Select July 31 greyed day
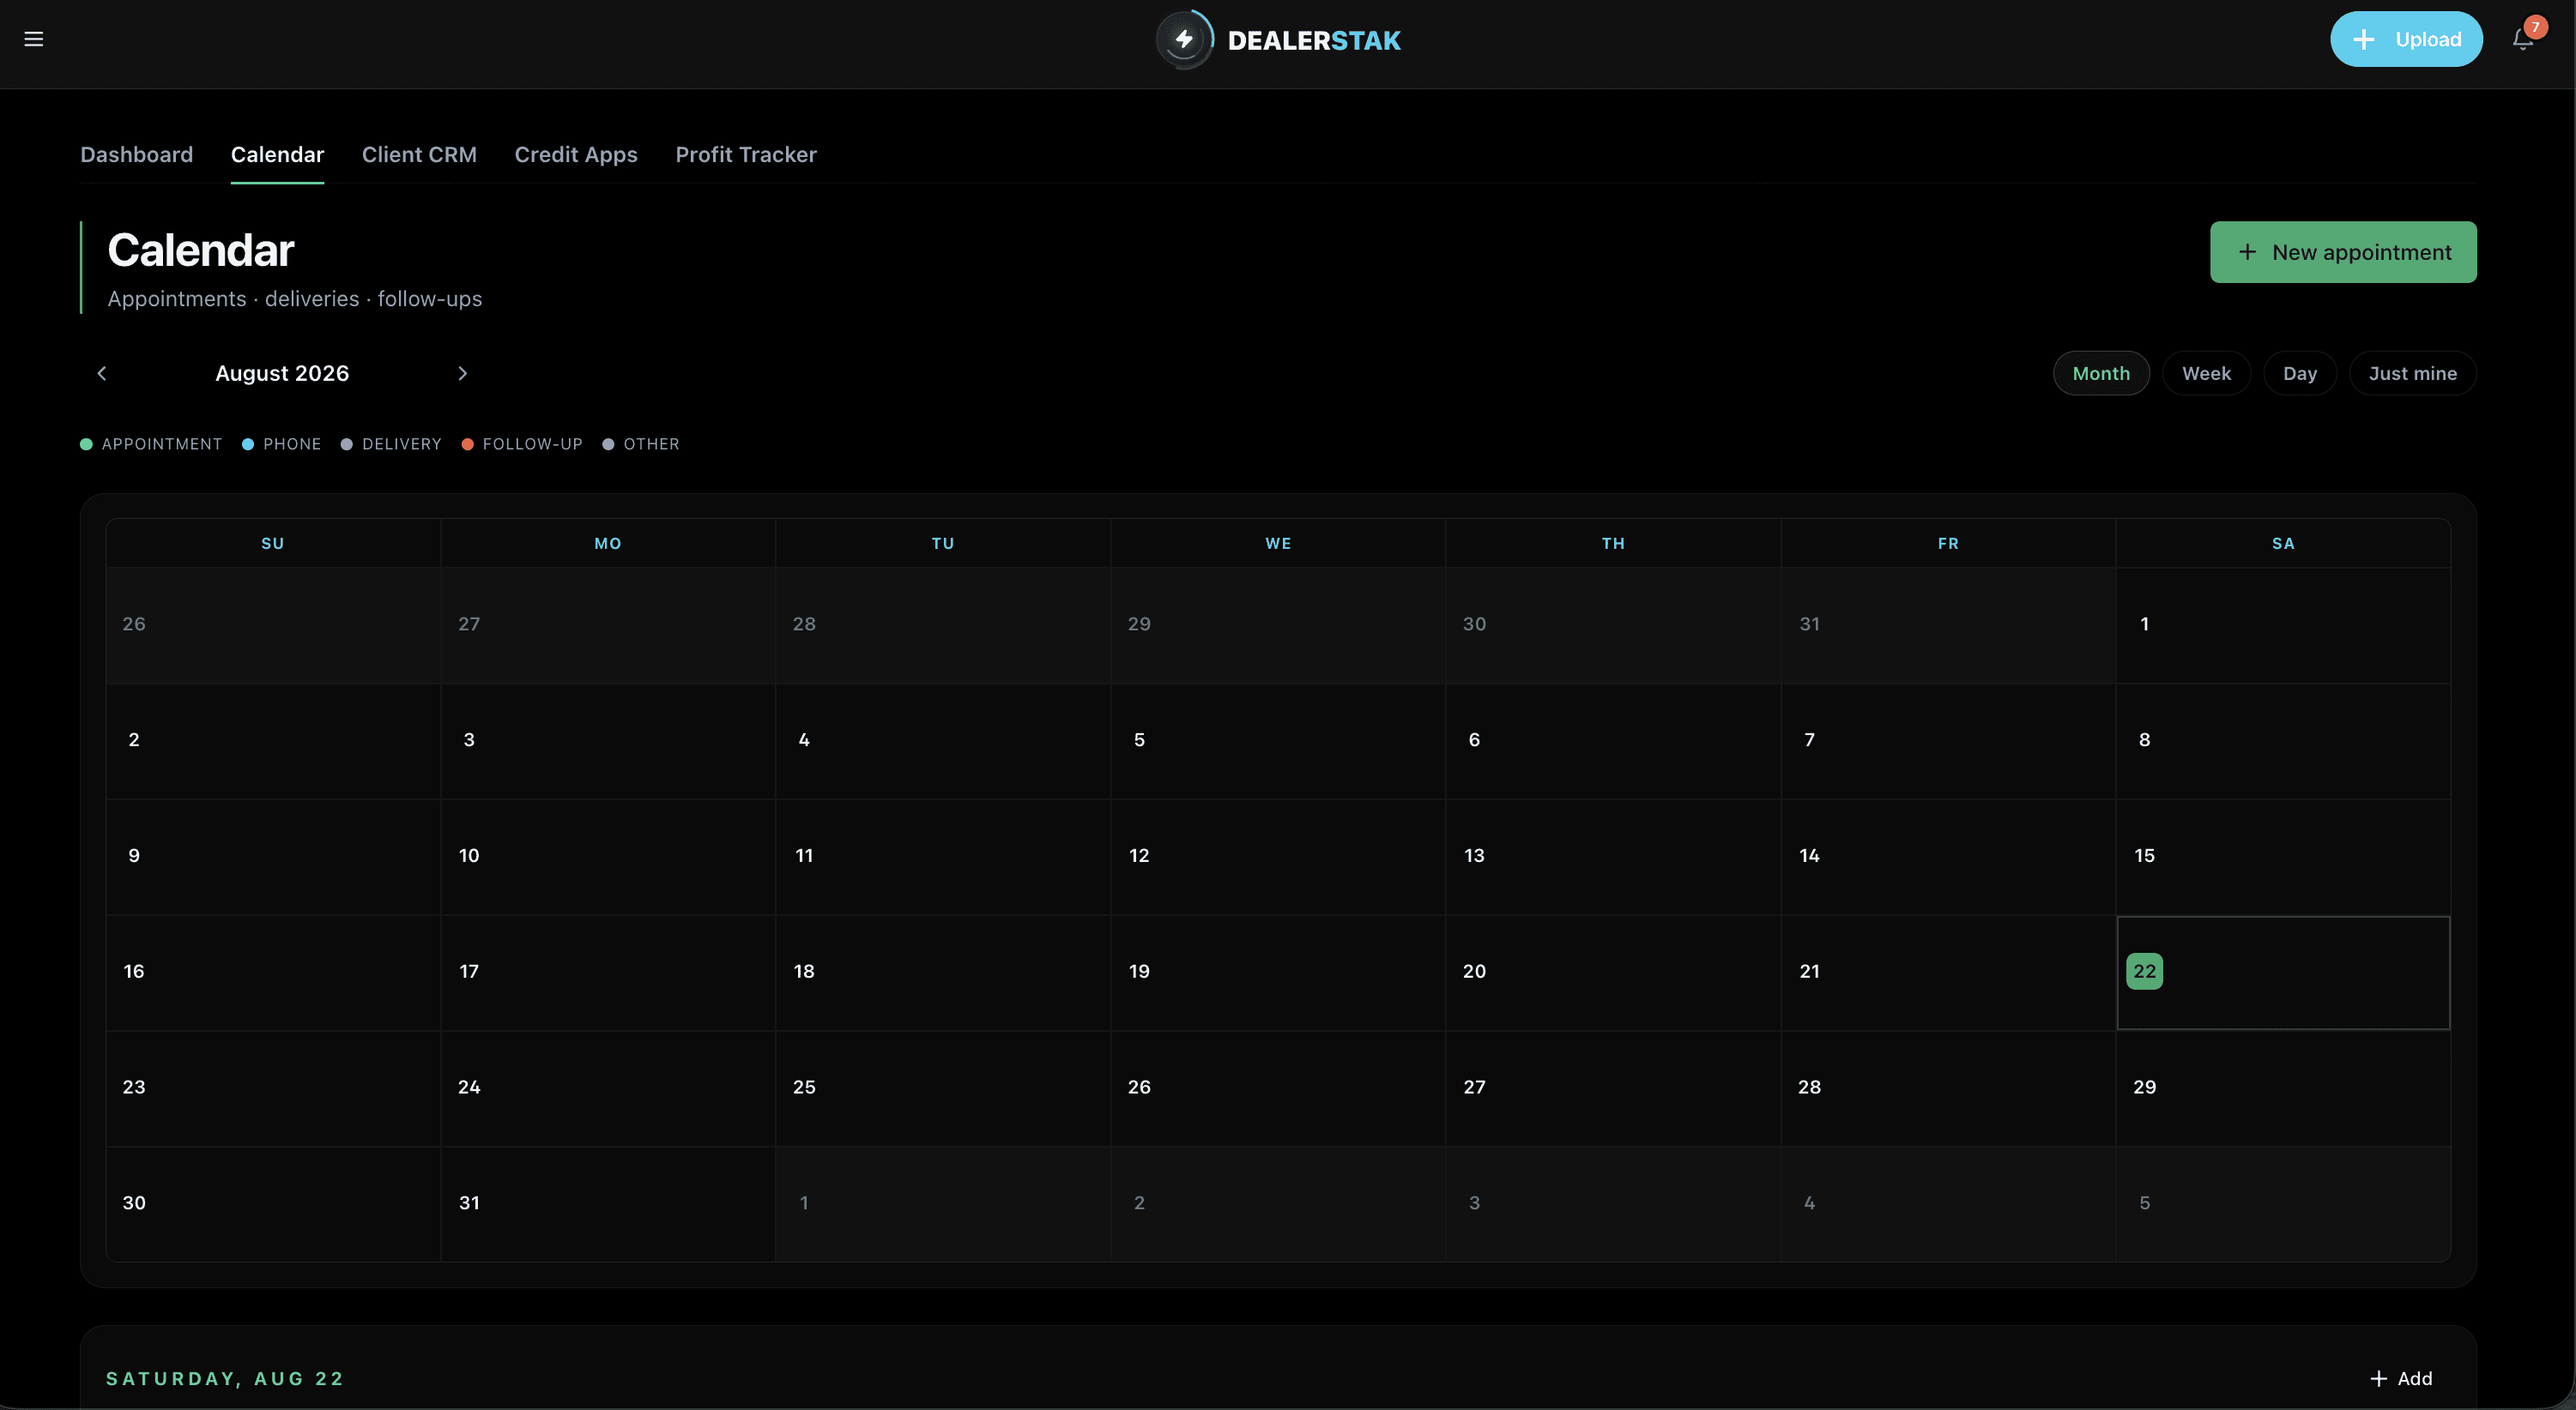 tap(1948, 625)
